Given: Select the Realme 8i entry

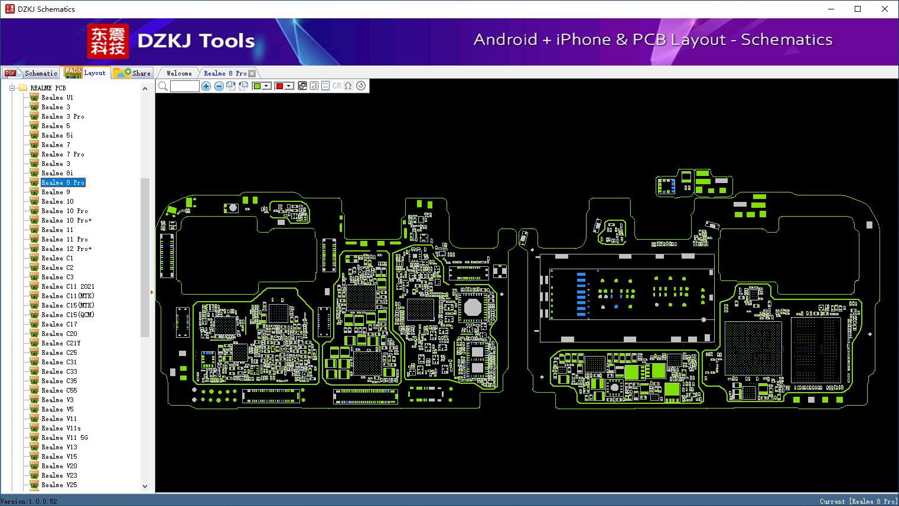Looking at the screenshot, I should coord(57,173).
